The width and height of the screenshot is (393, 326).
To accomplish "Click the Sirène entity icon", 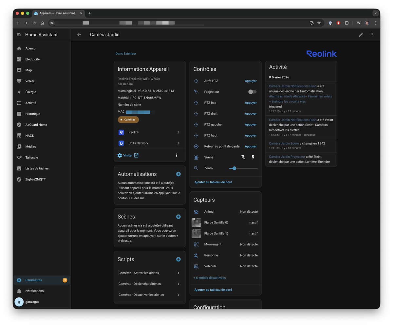I will pos(196,157).
